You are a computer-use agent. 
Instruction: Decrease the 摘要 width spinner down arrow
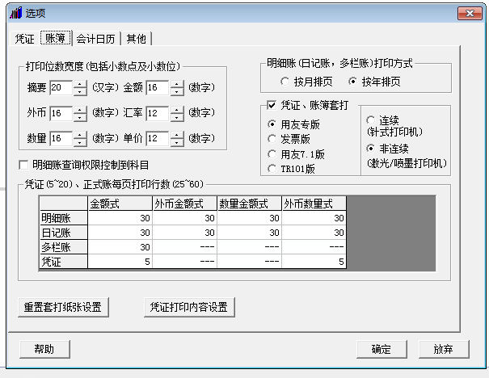click(x=80, y=91)
